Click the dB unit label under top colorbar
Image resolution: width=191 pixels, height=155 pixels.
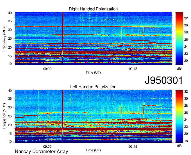point(179,69)
